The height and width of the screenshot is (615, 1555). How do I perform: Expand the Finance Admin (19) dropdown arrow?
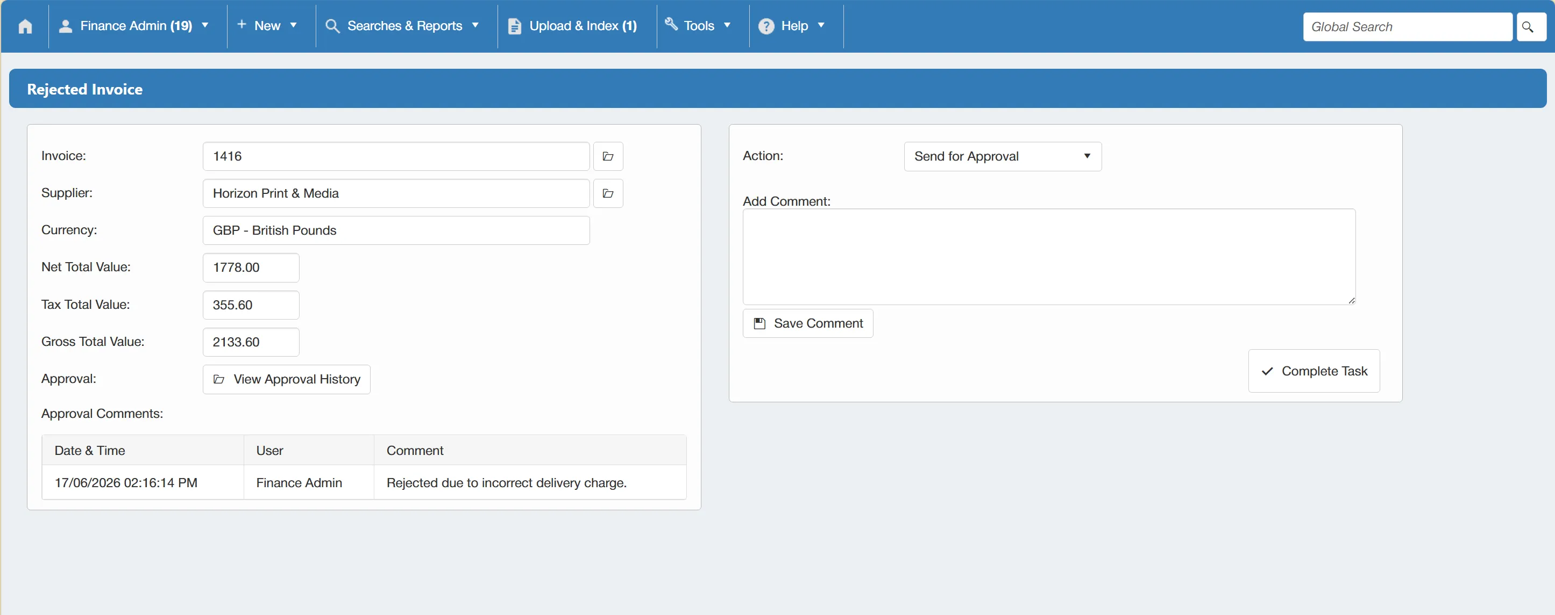pos(205,25)
